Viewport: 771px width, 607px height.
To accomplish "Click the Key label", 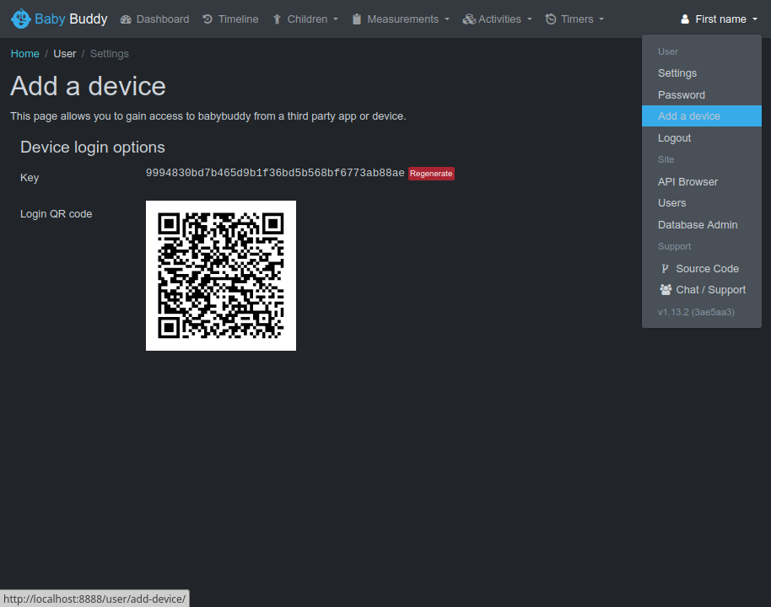I will (30, 177).
